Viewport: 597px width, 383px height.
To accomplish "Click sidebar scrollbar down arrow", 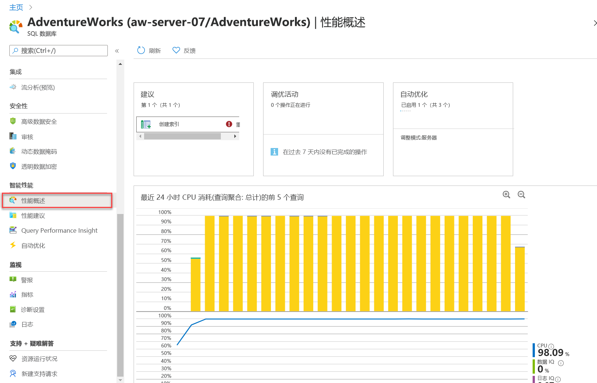I will (120, 380).
